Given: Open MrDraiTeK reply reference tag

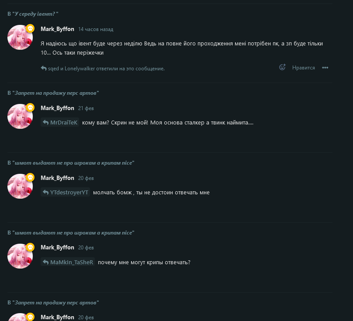Looking at the screenshot, I should tap(60, 122).
